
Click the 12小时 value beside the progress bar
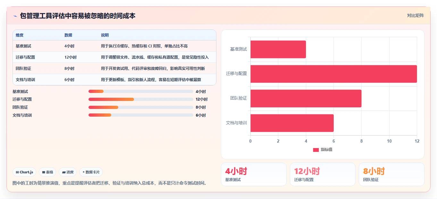pyautogui.click(x=202, y=99)
